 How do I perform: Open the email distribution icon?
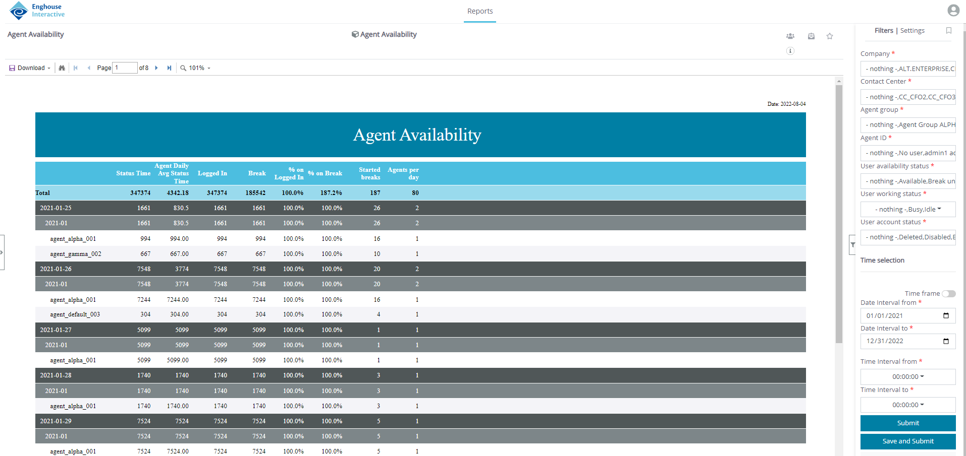[x=811, y=36]
